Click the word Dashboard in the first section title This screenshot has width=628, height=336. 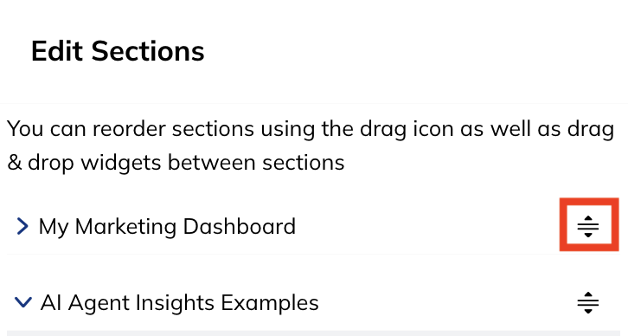tap(239, 227)
